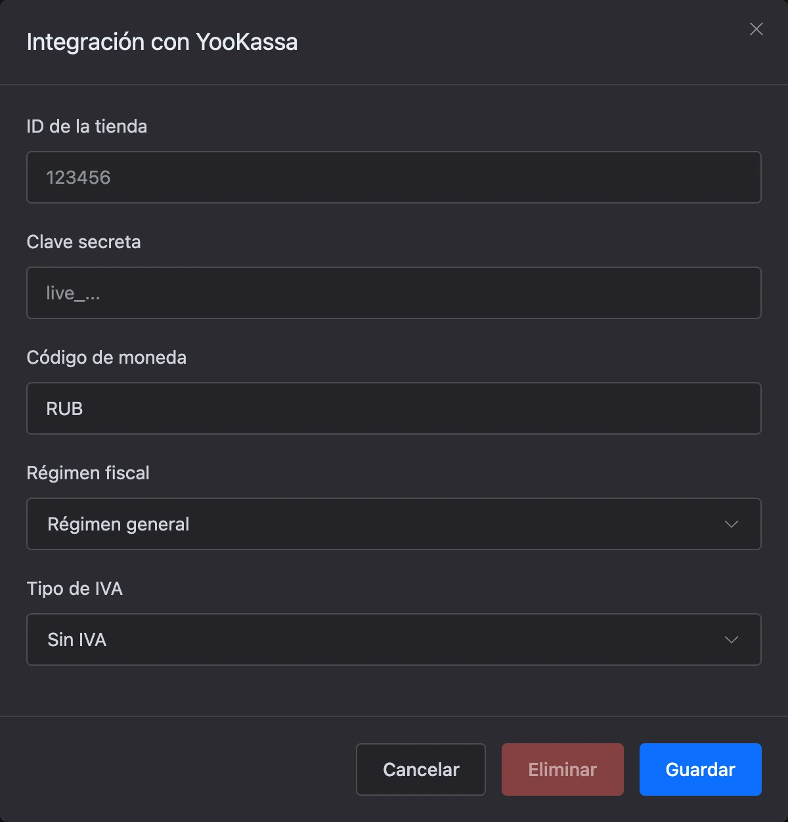
Task: Click the Eliminar button
Action: pos(563,769)
